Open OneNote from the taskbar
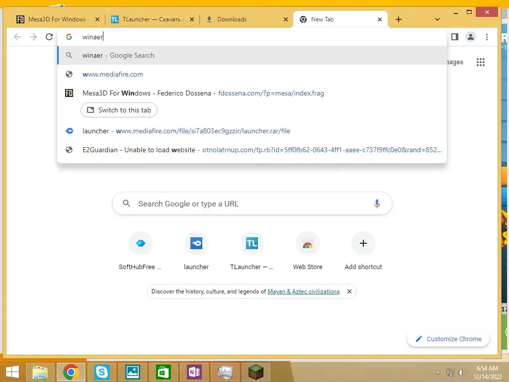 point(194,372)
